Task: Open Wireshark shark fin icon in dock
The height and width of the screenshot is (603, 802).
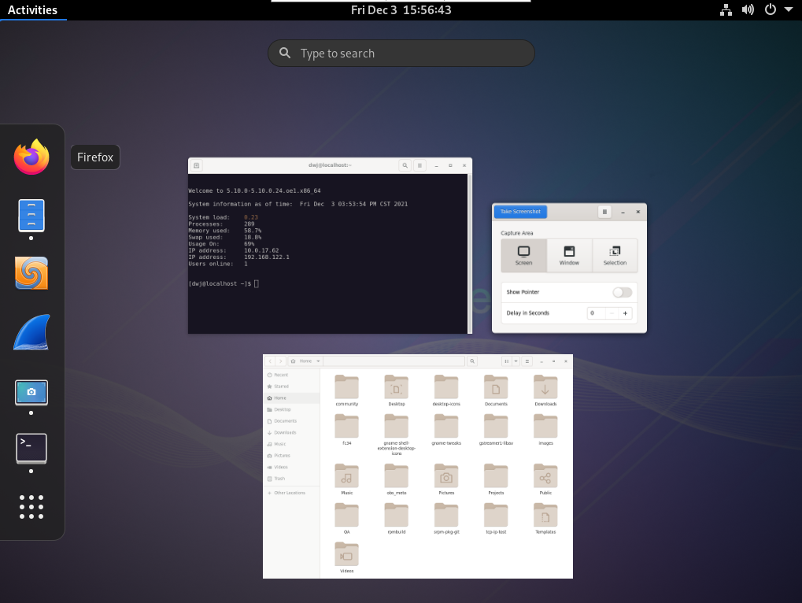Action: pyautogui.click(x=31, y=332)
